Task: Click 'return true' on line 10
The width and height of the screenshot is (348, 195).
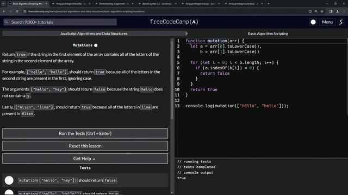Action: point(204,89)
